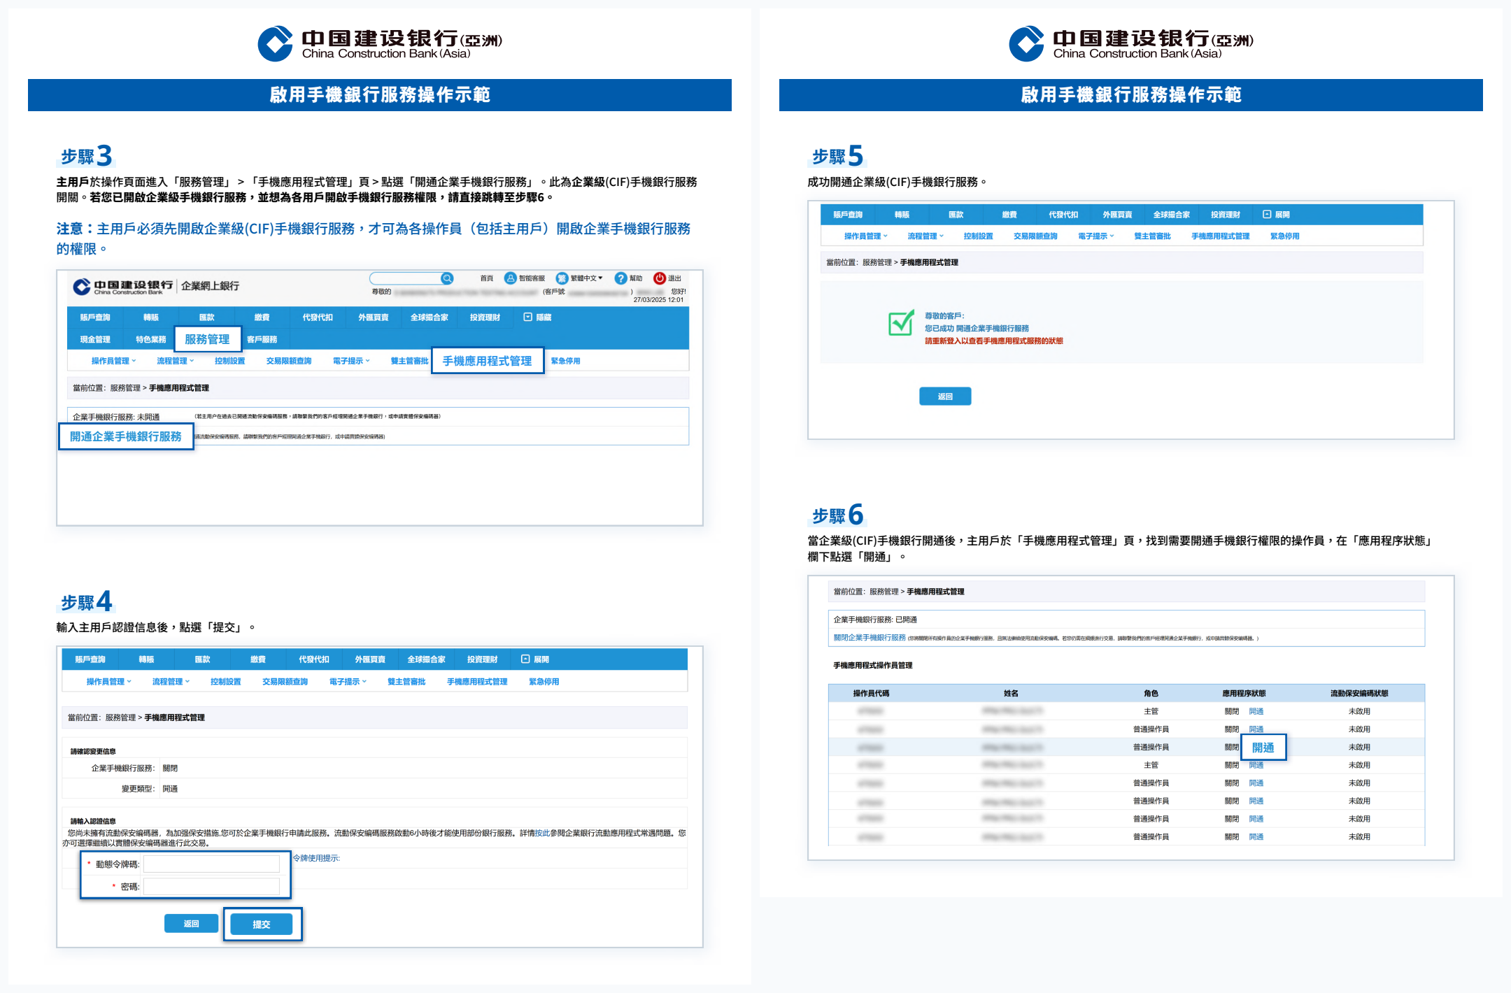Select 特色業務 menu item in step 3
This screenshot has width=1511, height=993.
(x=151, y=339)
